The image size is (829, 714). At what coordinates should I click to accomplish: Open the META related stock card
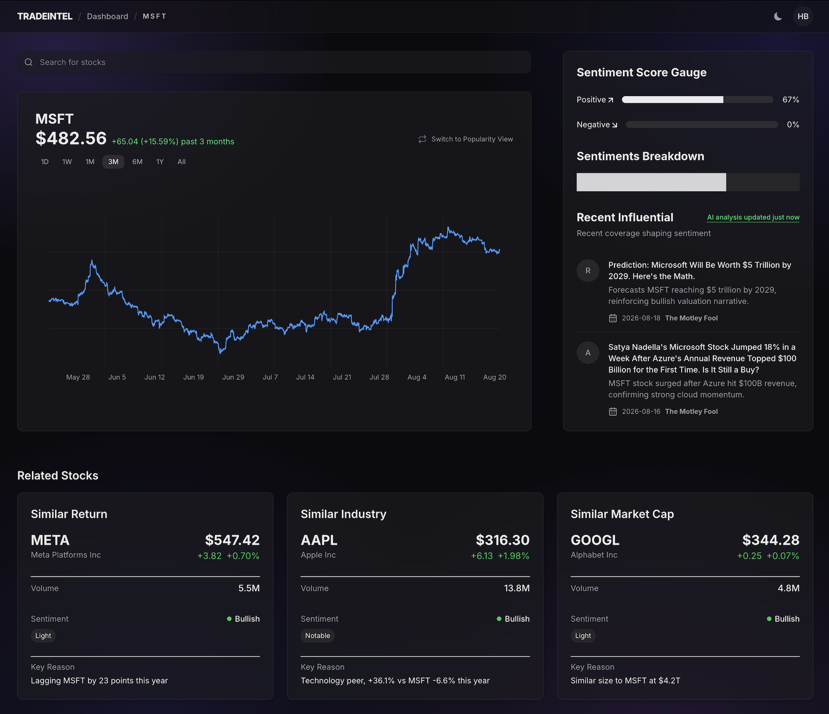(x=145, y=596)
